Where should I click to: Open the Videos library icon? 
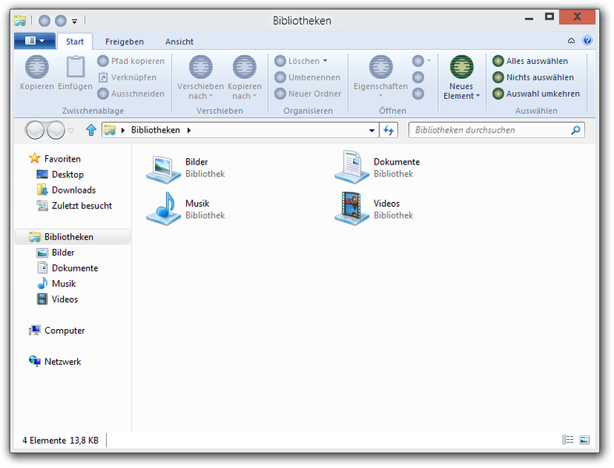pyautogui.click(x=352, y=209)
